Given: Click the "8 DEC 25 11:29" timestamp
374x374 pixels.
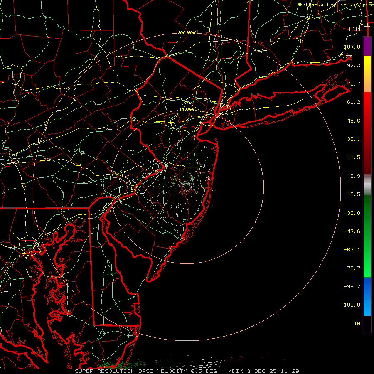Looking at the screenshot, I should click(x=273, y=371).
